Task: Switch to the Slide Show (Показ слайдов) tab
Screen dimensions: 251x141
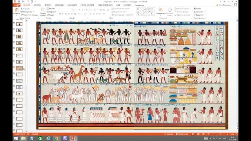Action: point(87,5)
